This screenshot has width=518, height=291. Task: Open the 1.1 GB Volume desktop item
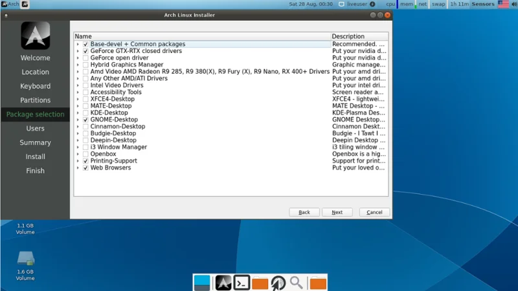tap(25, 229)
